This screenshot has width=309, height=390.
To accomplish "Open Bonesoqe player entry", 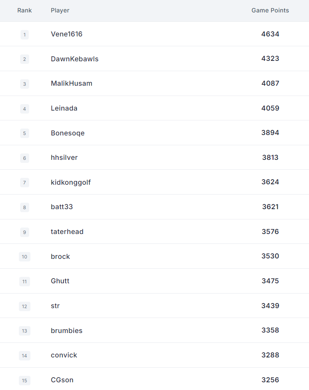I will point(68,133).
